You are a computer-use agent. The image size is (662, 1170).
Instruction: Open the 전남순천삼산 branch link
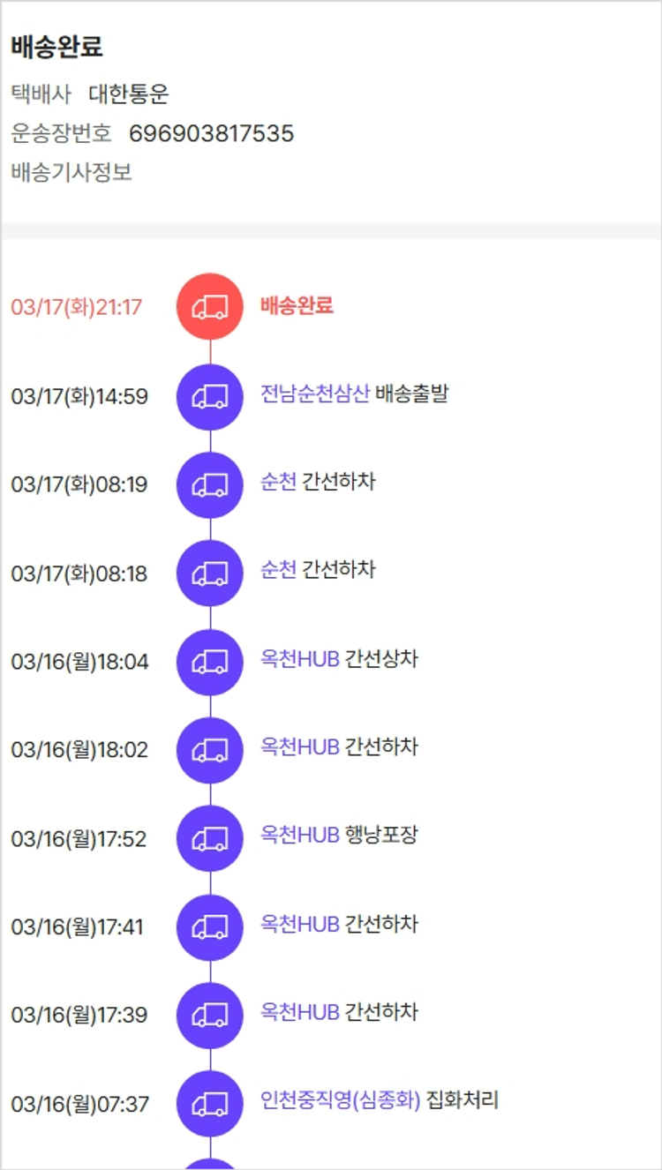point(314,394)
